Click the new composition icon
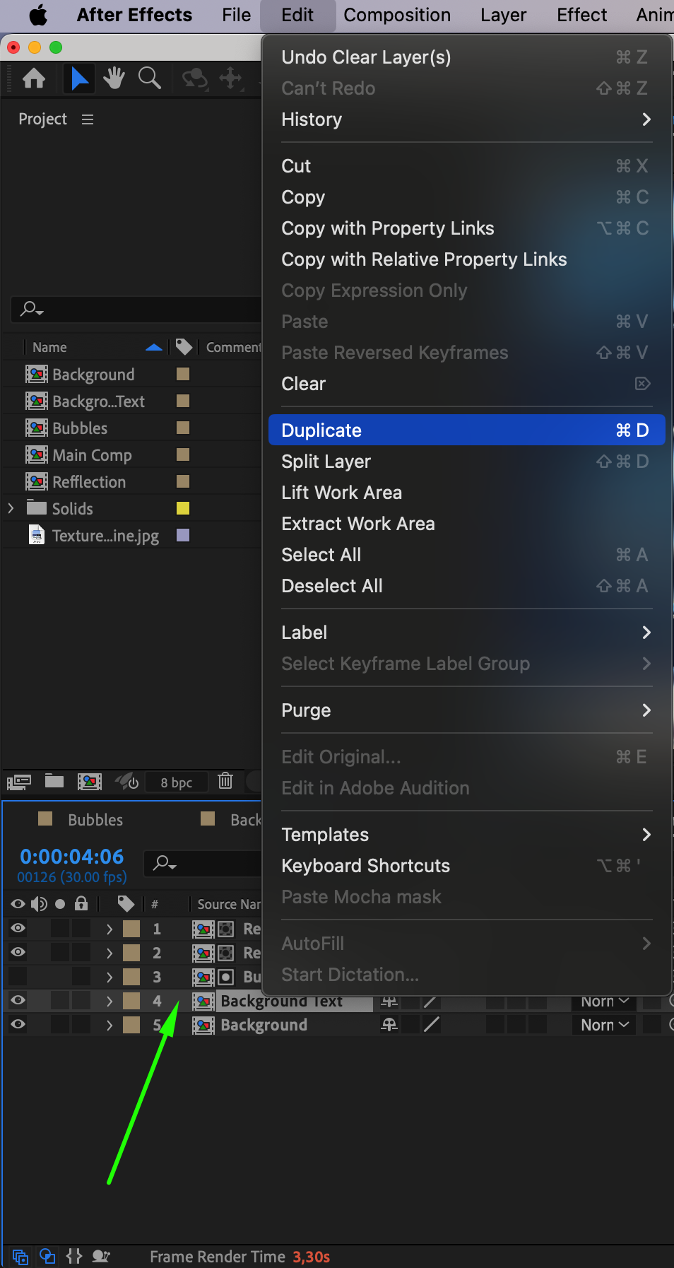 [x=90, y=781]
